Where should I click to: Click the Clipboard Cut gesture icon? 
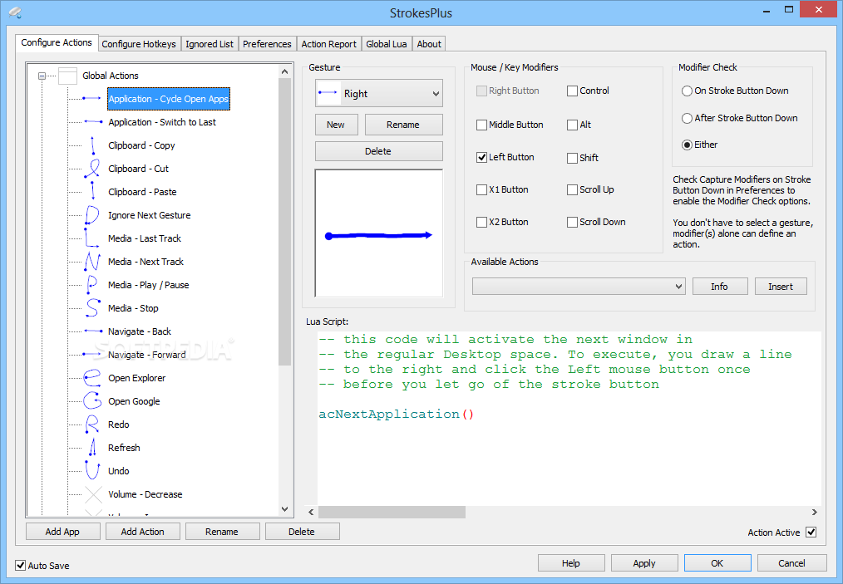pos(92,169)
